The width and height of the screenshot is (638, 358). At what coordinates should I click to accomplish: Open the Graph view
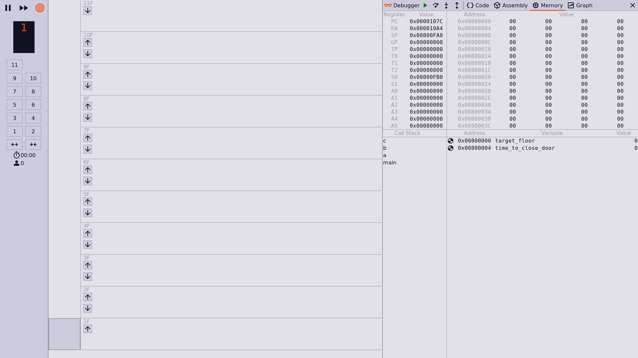click(580, 5)
